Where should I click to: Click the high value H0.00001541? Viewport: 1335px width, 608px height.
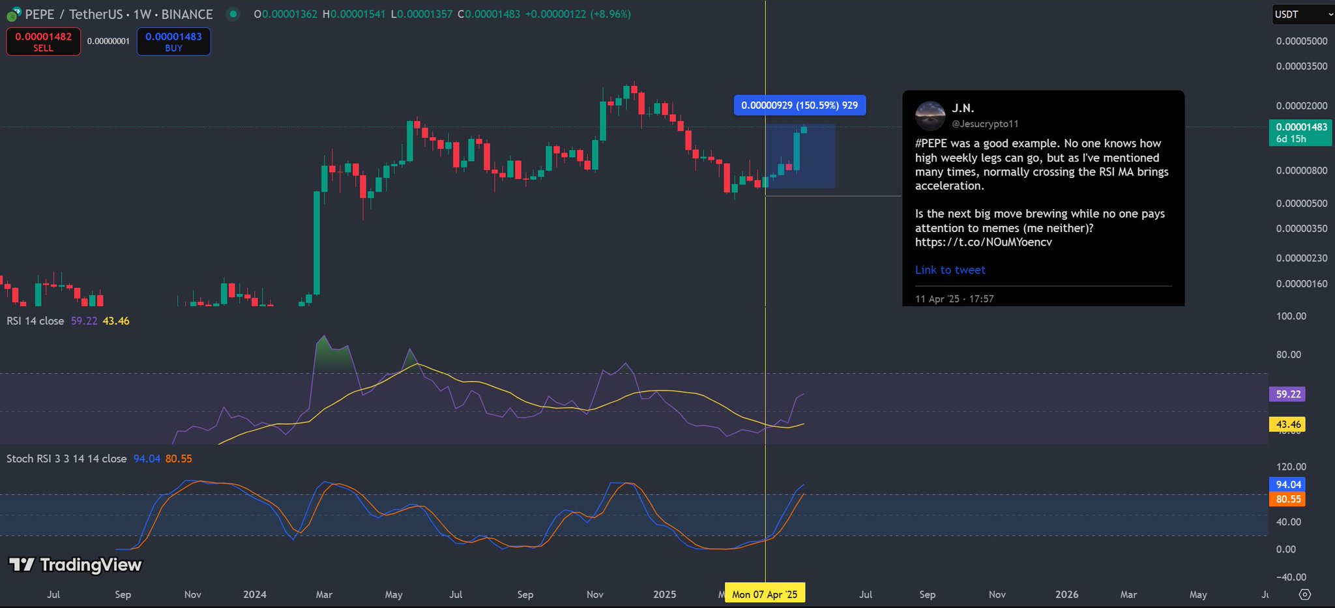click(354, 14)
